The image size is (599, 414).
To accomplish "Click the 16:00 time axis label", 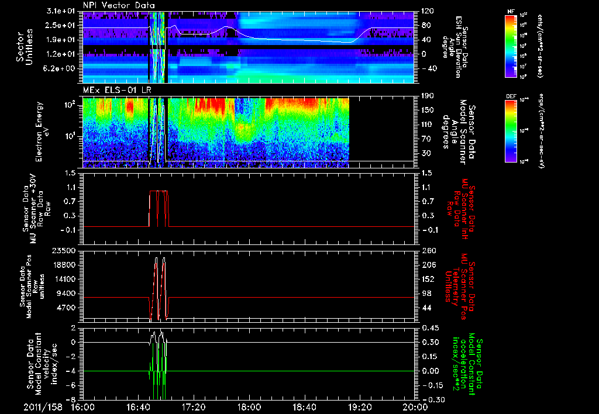I will pos(83,407).
